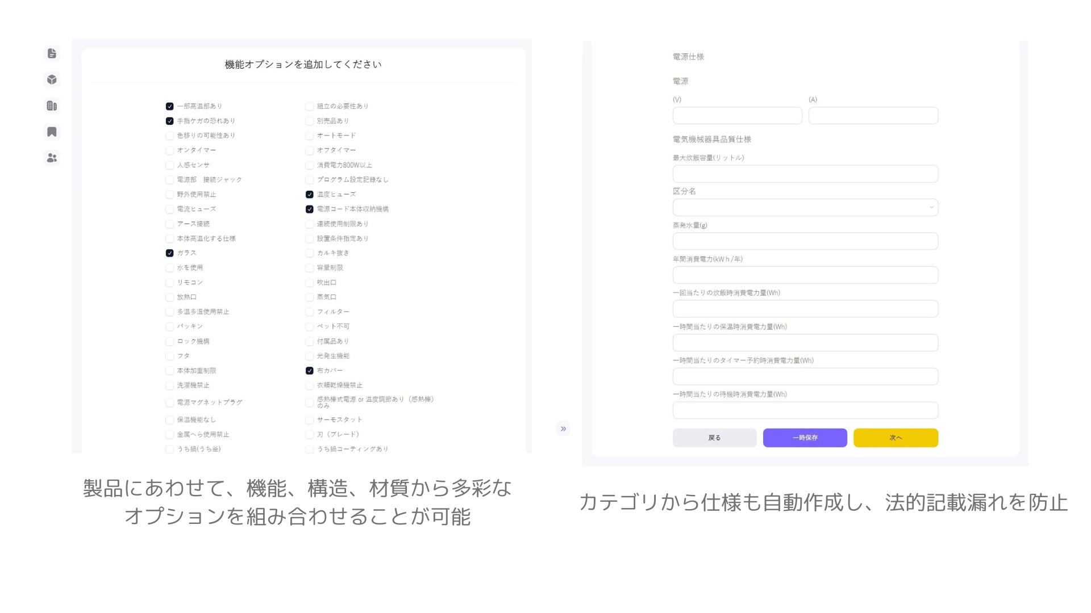Uncheck the ガラス checkbox

point(169,253)
